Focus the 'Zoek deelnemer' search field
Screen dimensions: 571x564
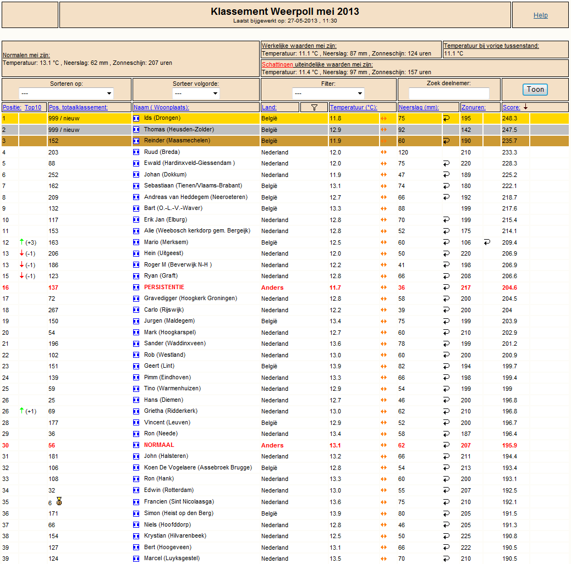449,93
